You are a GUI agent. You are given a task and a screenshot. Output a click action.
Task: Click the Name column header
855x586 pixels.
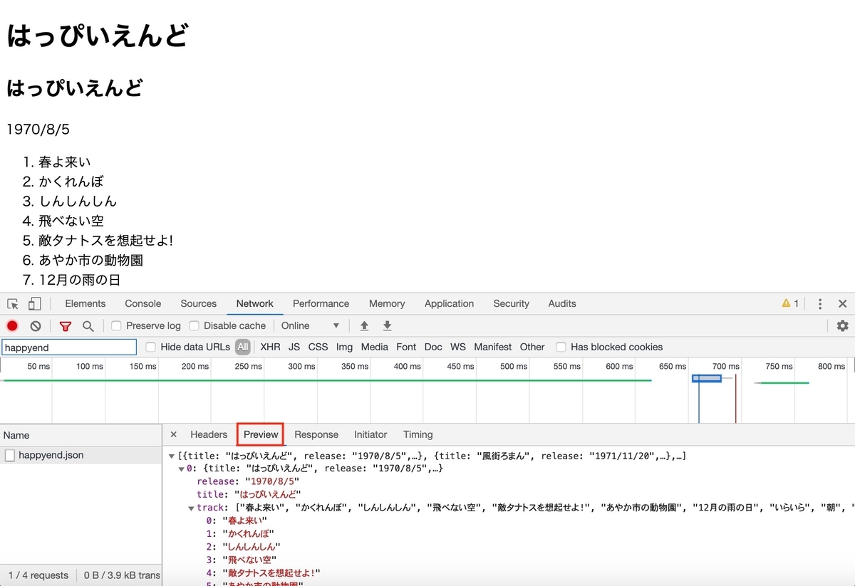(x=81, y=435)
